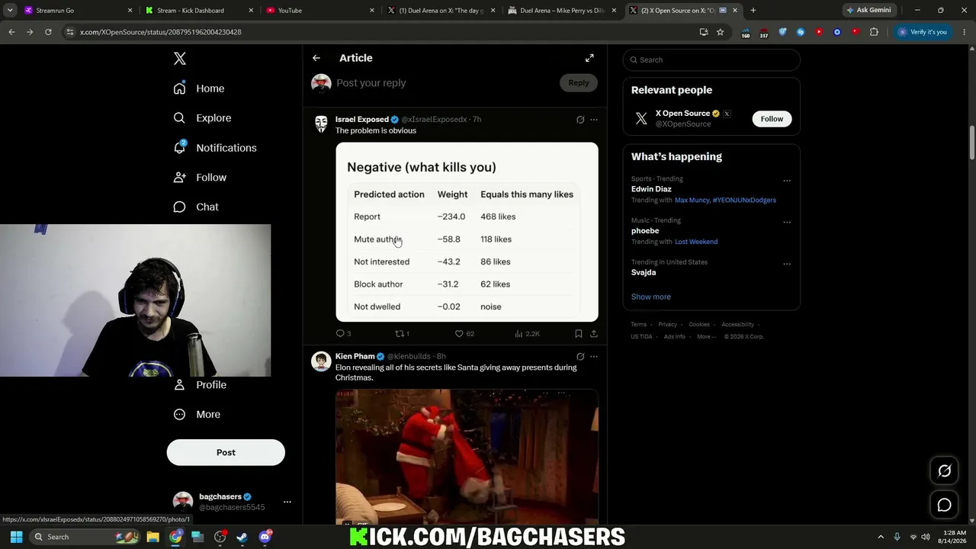
Task: Click the Reply button
Action: pos(579,82)
